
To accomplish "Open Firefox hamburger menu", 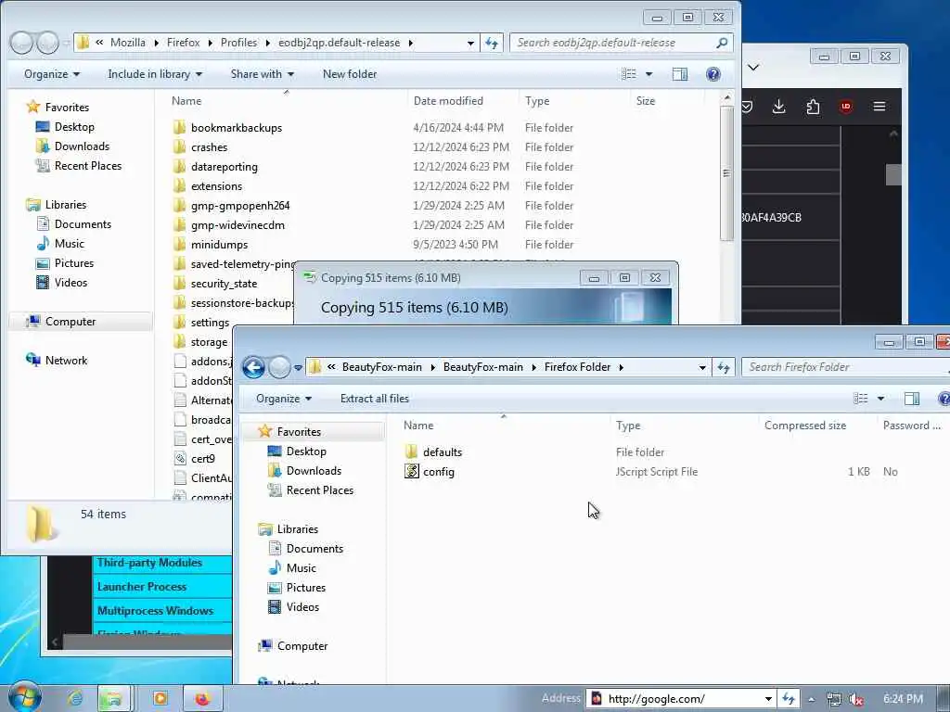I will [879, 108].
